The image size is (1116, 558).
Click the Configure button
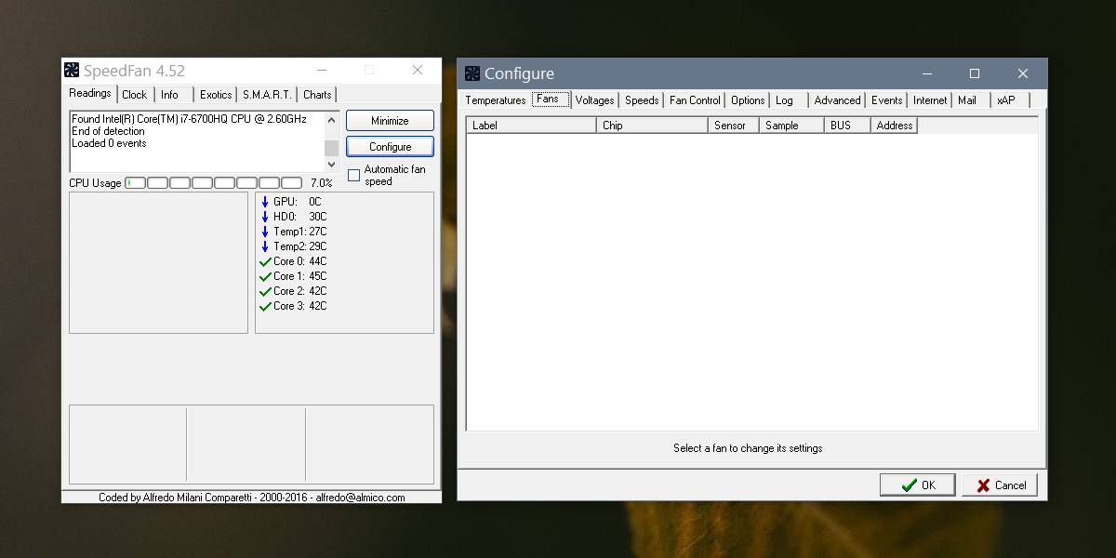pyautogui.click(x=390, y=147)
